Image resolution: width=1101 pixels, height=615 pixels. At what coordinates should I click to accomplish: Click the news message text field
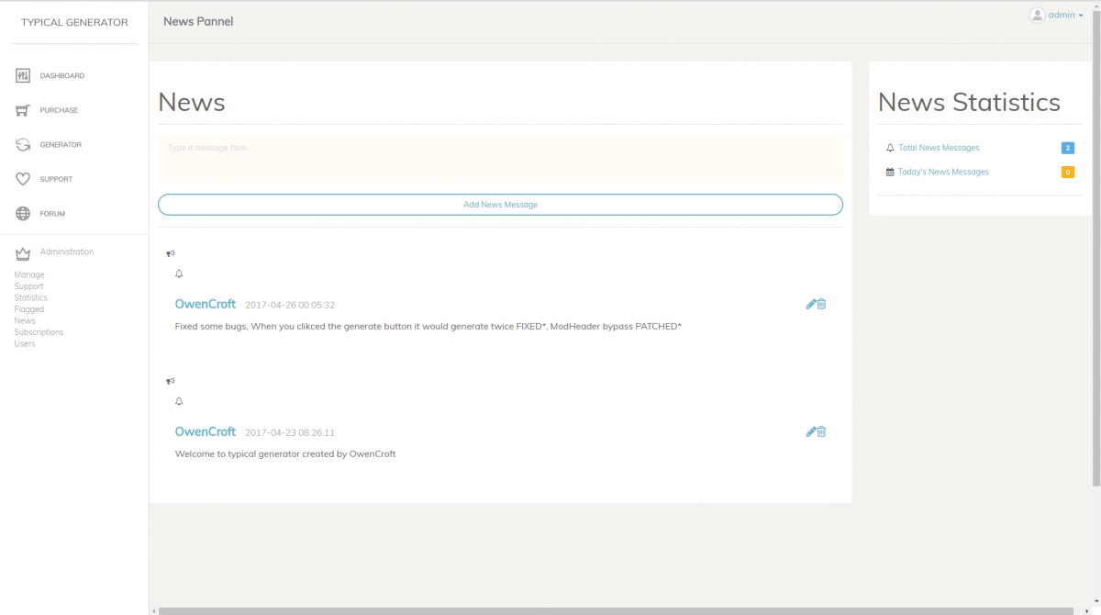click(500, 159)
